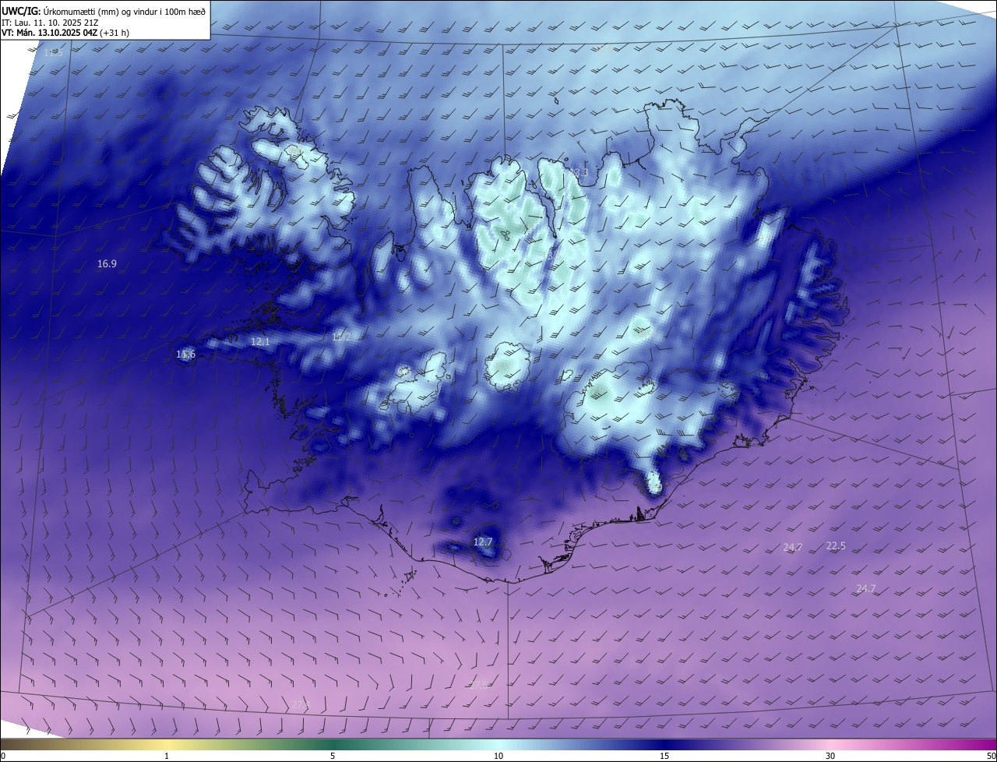Select the 16.9 value on the map

(107, 263)
